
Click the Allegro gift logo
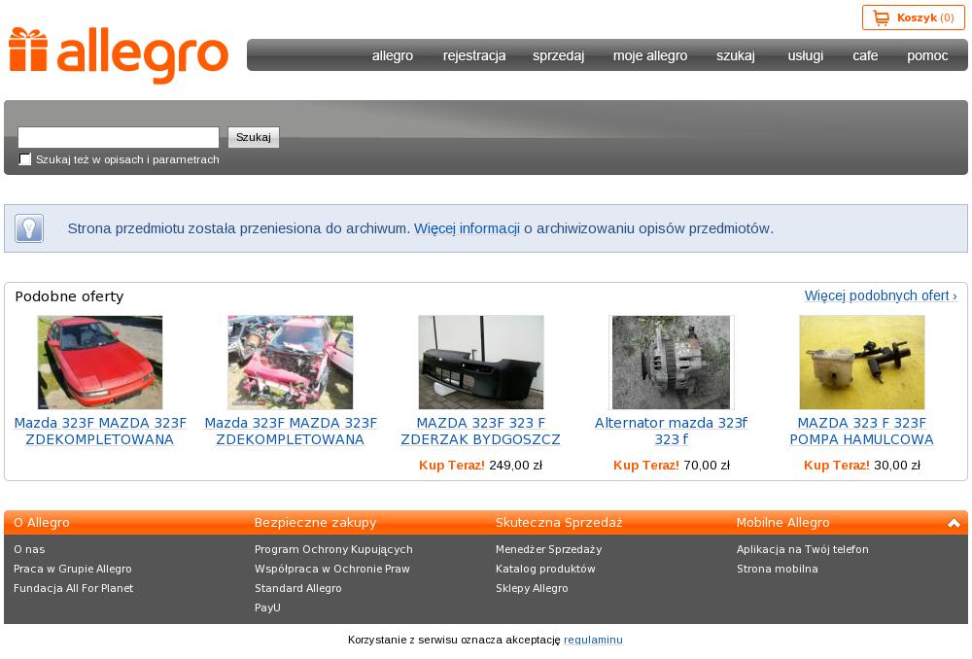coord(119,55)
